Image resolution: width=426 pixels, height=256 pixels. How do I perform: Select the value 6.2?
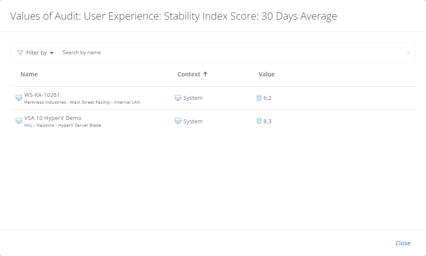[268, 98]
